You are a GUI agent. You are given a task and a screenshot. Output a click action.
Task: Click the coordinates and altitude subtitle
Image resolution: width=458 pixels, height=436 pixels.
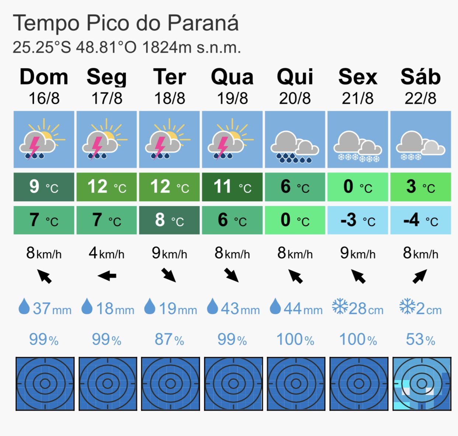(127, 47)
